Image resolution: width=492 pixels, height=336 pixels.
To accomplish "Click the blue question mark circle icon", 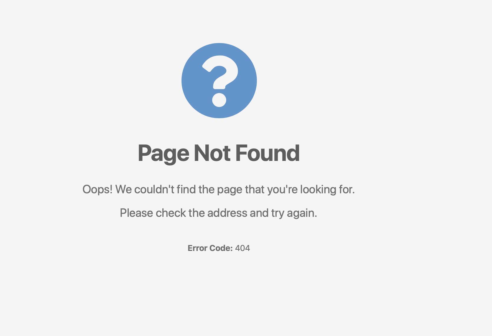I will tap(219, 81).
